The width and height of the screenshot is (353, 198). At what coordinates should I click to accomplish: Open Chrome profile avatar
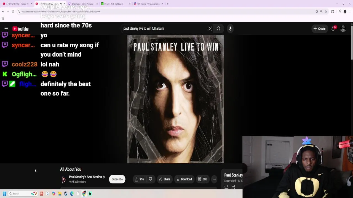[x=345, y=12]
